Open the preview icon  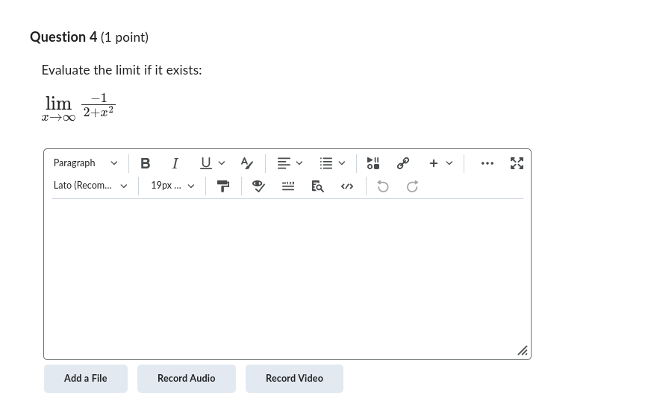click(317, 186)
